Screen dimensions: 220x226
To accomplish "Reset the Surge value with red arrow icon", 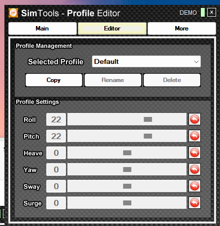I will click(x=194, y=203).
